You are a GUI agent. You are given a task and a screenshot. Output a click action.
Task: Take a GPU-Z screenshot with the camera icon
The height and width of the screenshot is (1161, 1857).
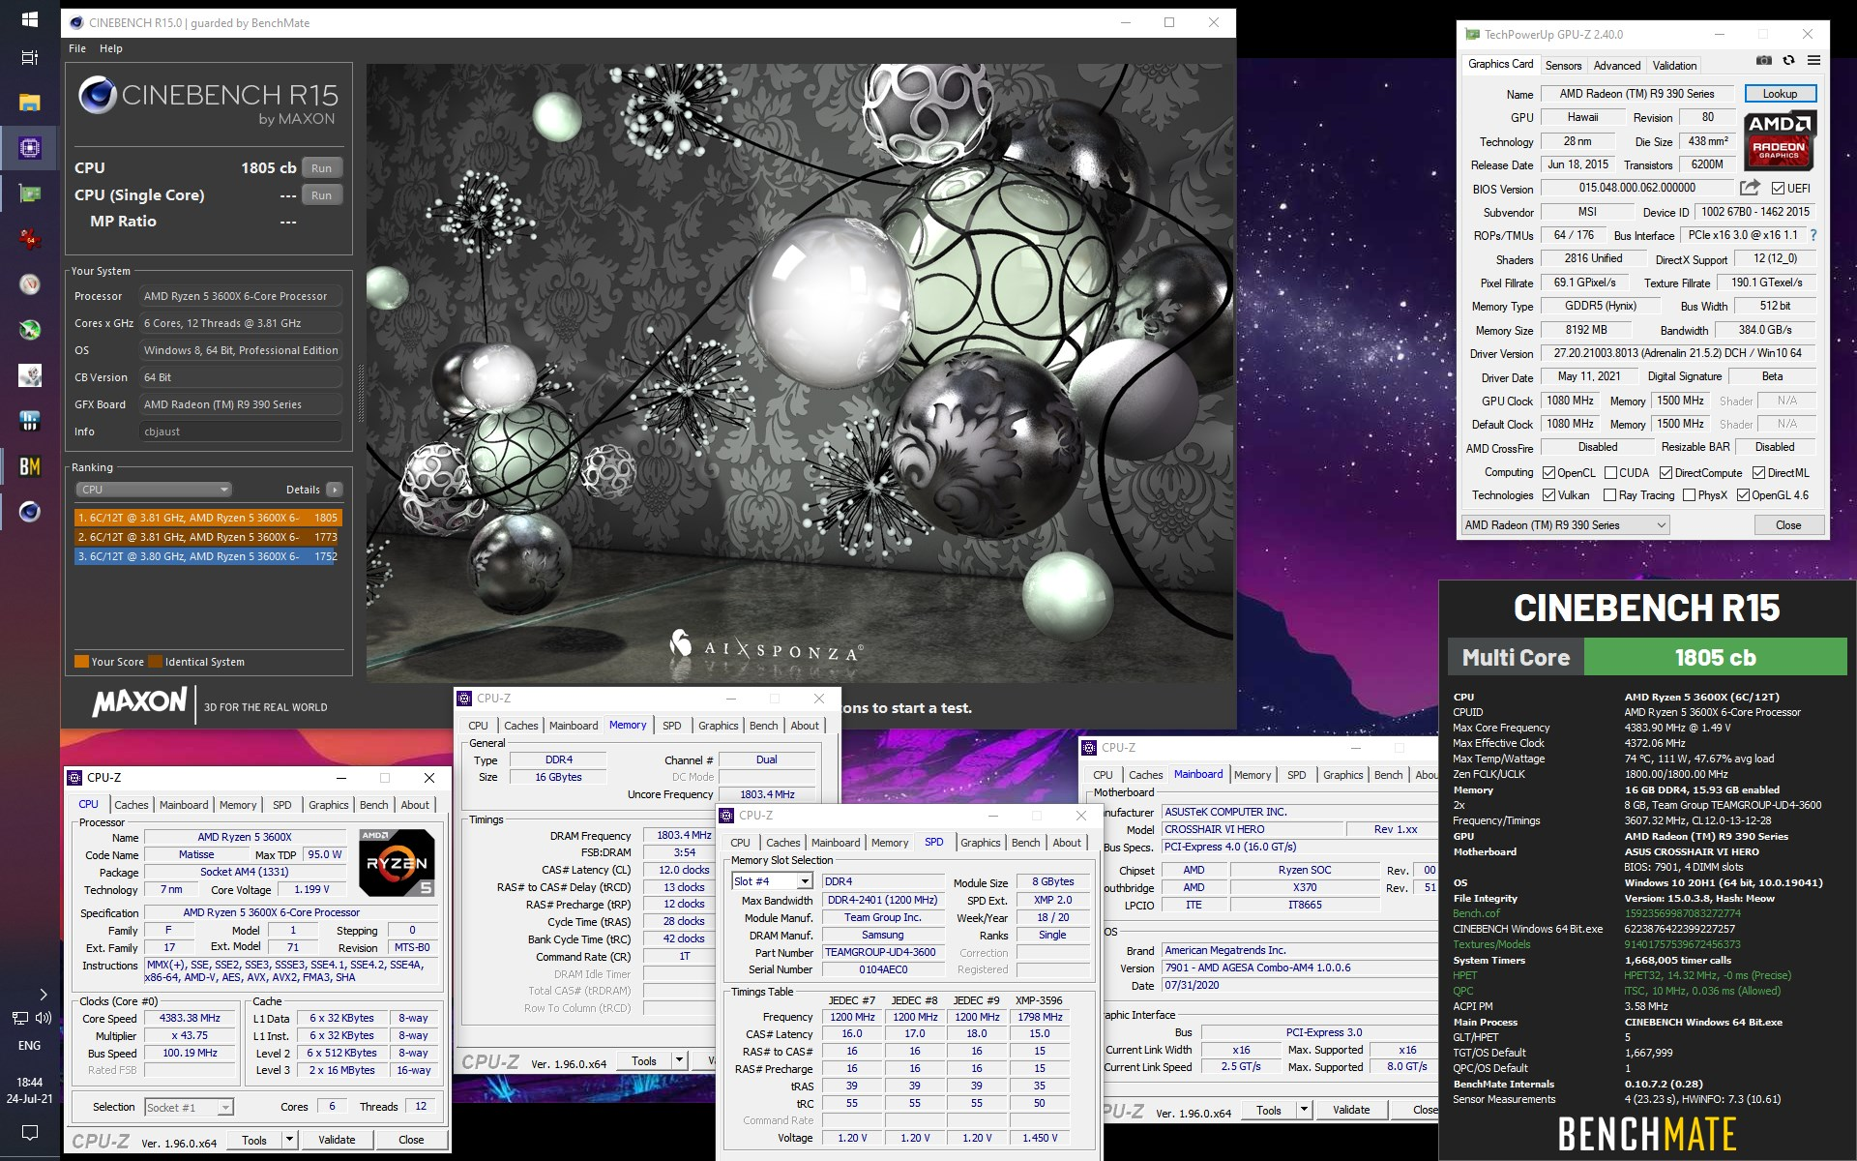coord(1764,60)
